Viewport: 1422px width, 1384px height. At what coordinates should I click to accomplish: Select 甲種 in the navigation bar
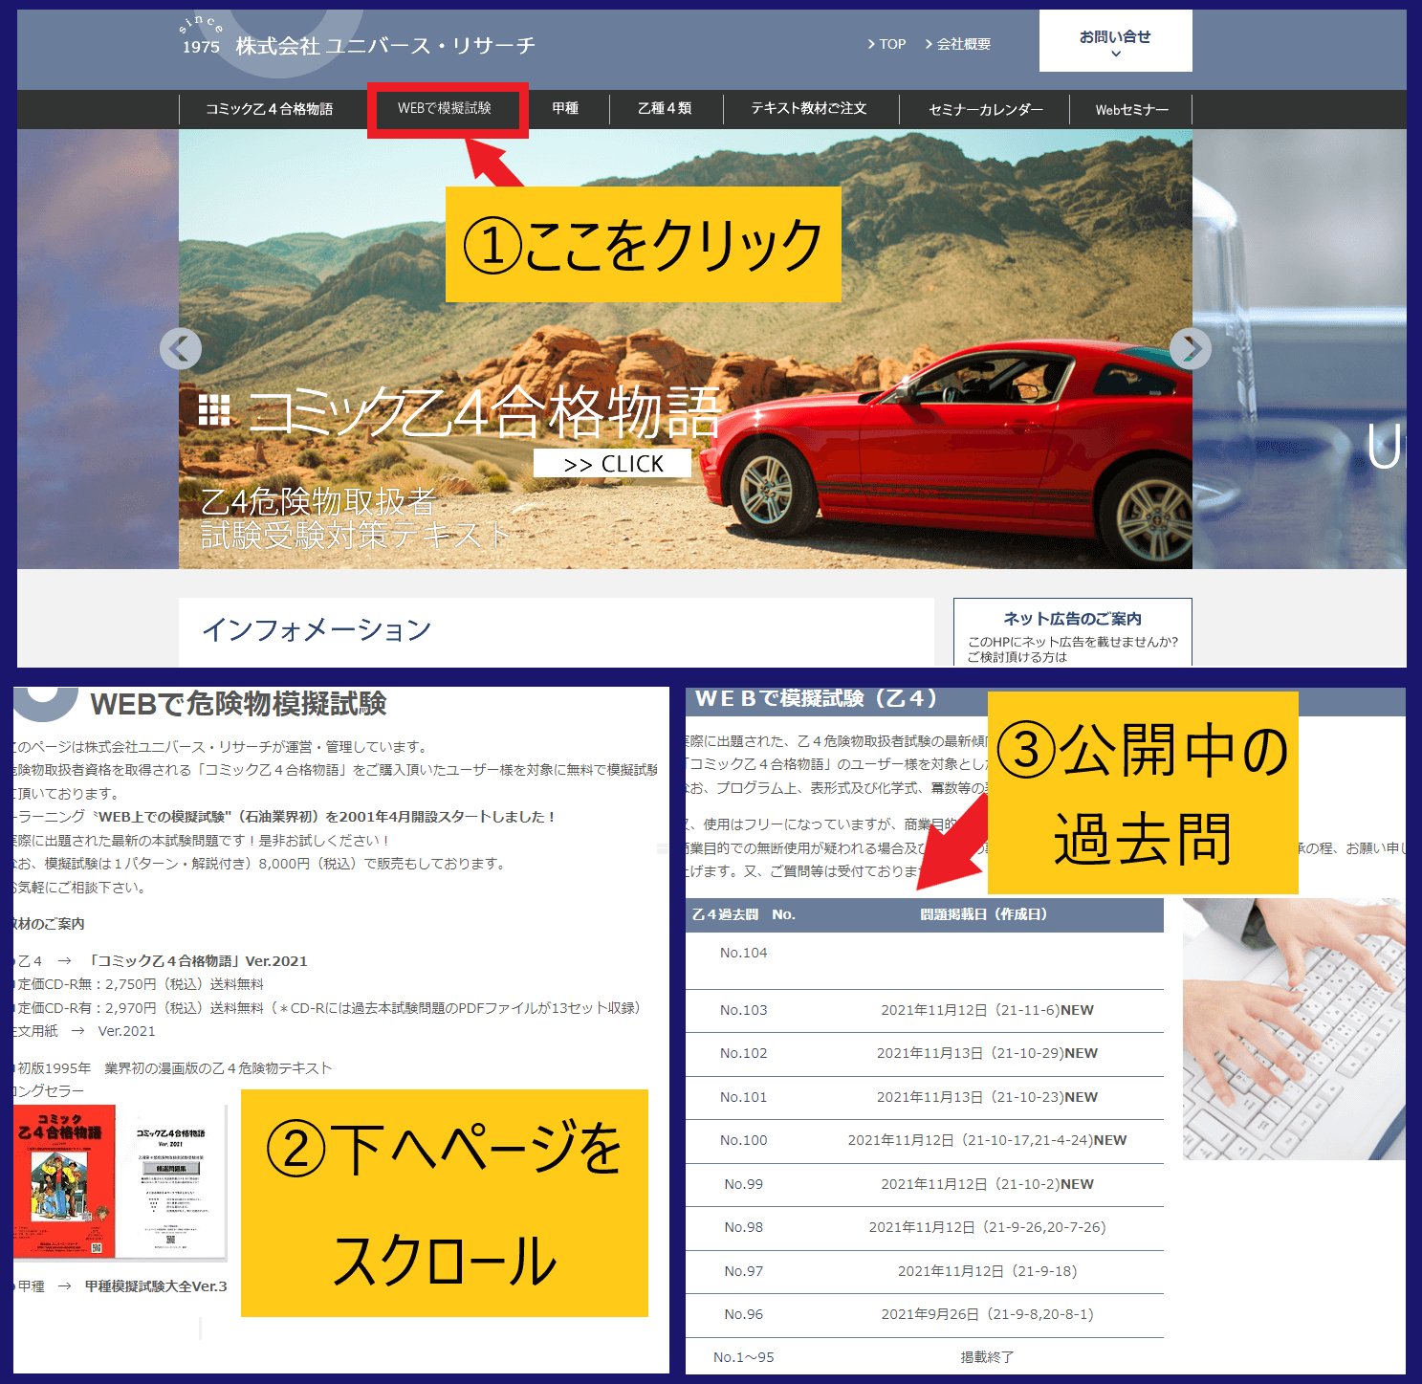(x=565, y=109)
